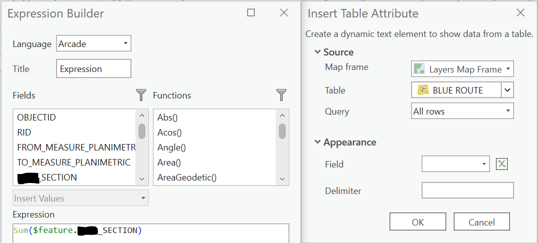The image size is (538, 243).
Task: Open the Query All rows dropdown
Action: [462, 111]
